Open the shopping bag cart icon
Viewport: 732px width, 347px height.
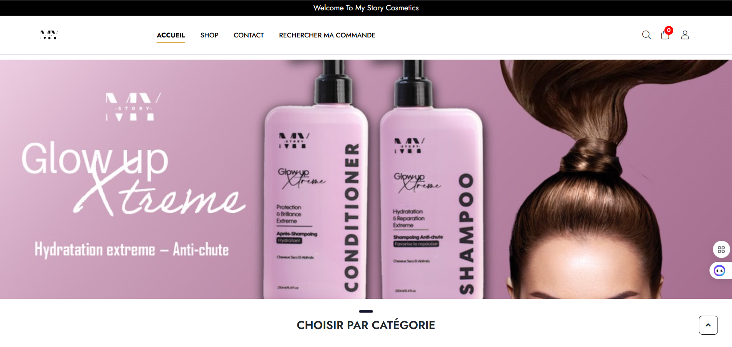coord(665,35)
